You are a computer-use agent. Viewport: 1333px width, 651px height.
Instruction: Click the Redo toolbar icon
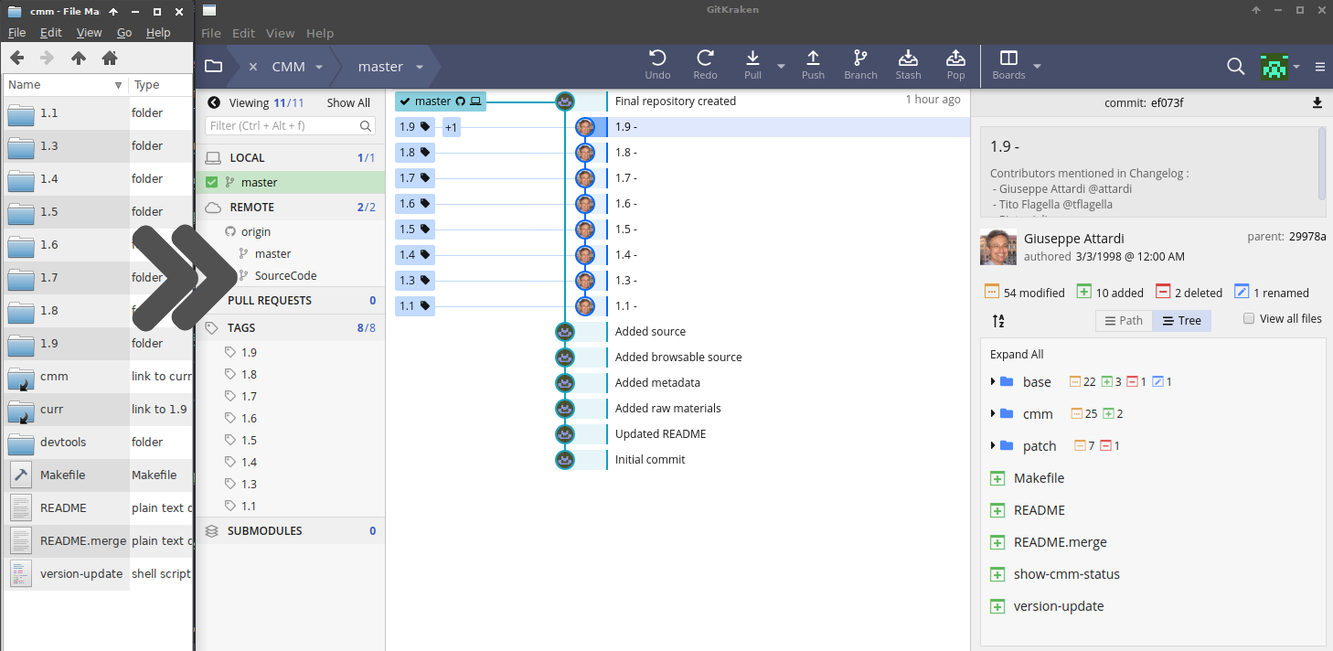[705, 59]
